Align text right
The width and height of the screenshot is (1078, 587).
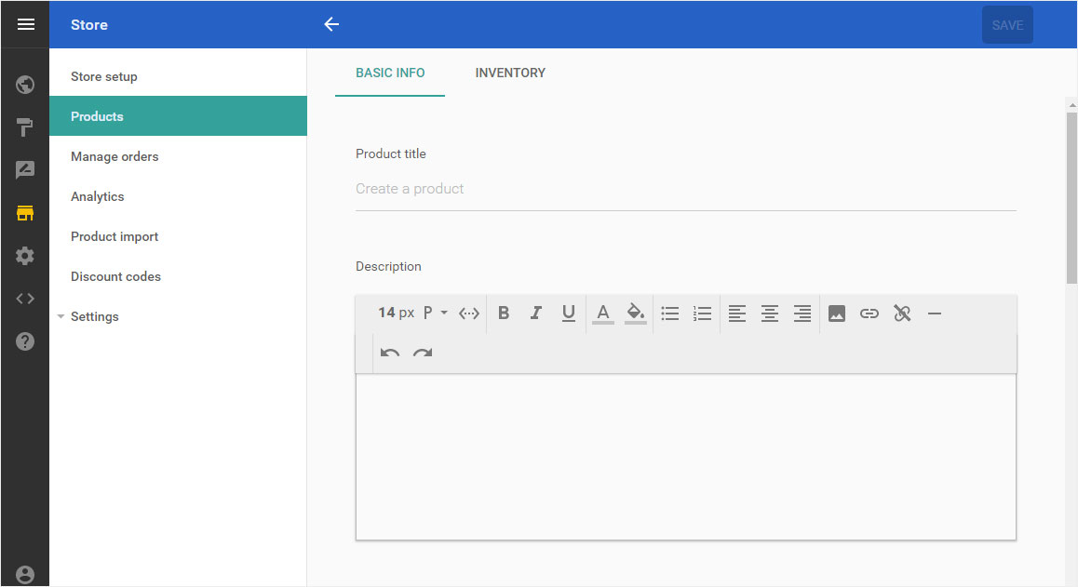pyautogui.click(x=802, y=314)
